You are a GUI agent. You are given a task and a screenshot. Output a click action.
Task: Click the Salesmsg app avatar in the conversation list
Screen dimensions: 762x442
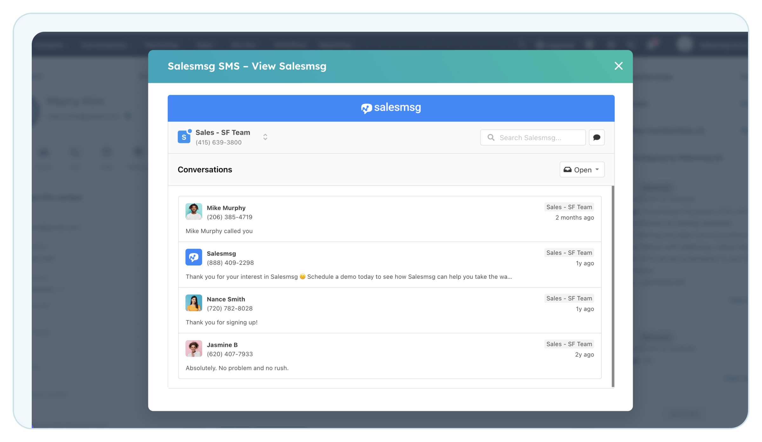193,257
